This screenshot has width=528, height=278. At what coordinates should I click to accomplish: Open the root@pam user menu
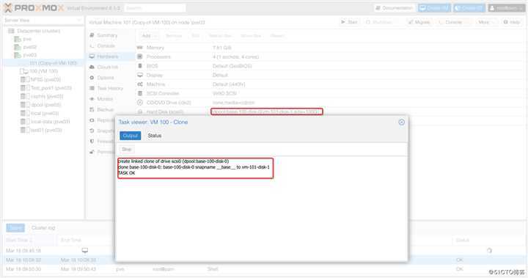pyautogui.click(x=506, y=8)
